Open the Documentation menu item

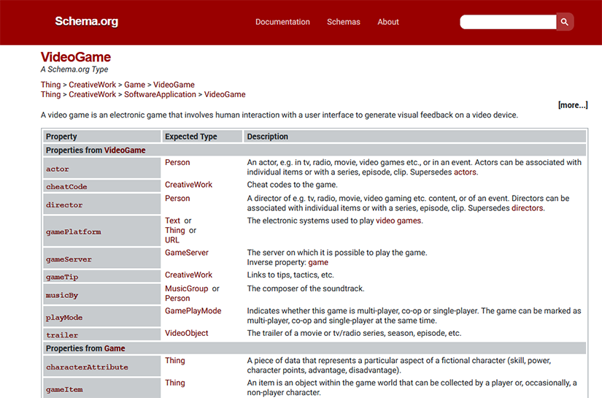click(282, 22)
